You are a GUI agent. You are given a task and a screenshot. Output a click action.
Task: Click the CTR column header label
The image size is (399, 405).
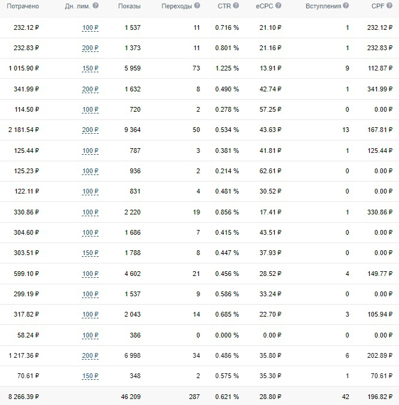click(x=224, y=6)
